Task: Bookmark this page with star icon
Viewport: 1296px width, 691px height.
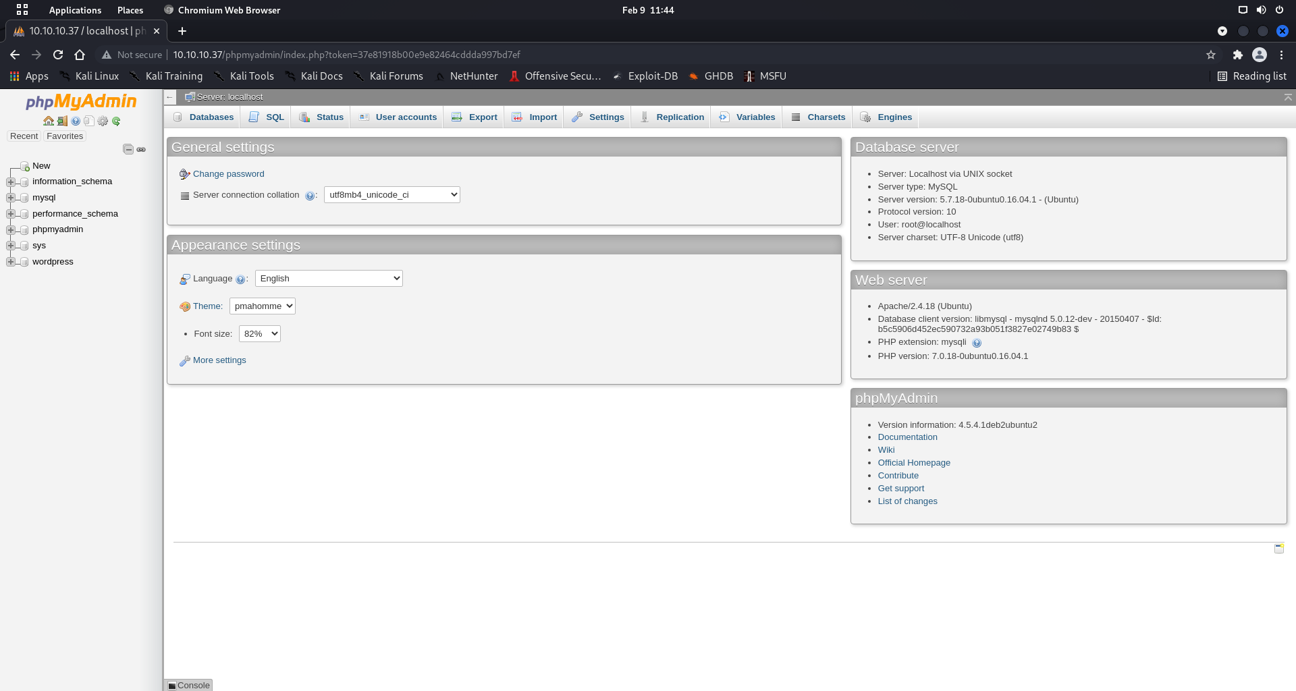Action: pos(1210,55)
